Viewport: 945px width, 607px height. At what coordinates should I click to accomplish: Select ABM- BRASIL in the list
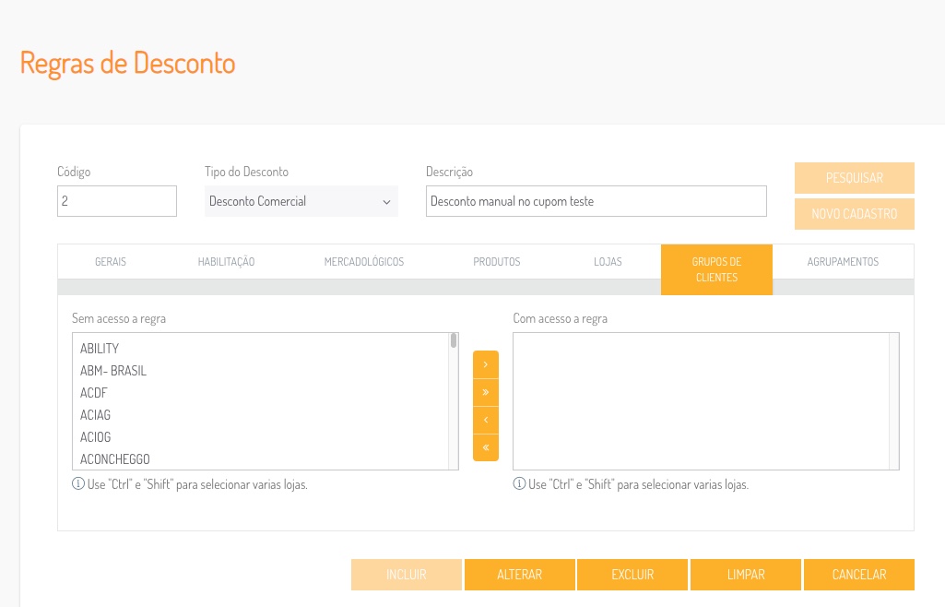click(x=113, y=371)
